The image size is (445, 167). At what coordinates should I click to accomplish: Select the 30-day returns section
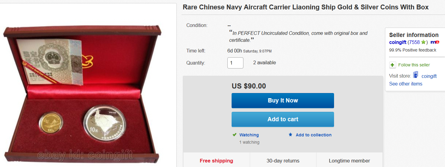(x=283, y=161)
